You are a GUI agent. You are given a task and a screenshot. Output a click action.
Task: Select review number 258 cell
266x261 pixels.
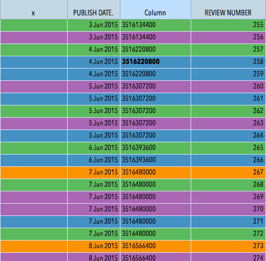229,62
